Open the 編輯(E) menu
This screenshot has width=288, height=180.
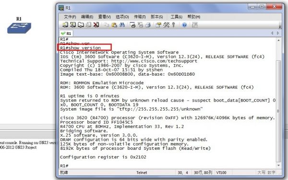(x=87, y=17)
